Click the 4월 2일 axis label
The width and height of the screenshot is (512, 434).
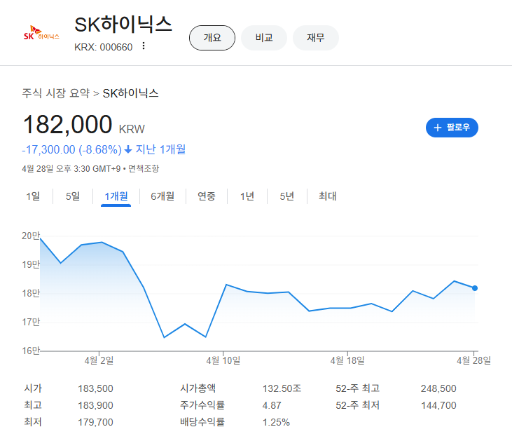click(x=99, y=360)
